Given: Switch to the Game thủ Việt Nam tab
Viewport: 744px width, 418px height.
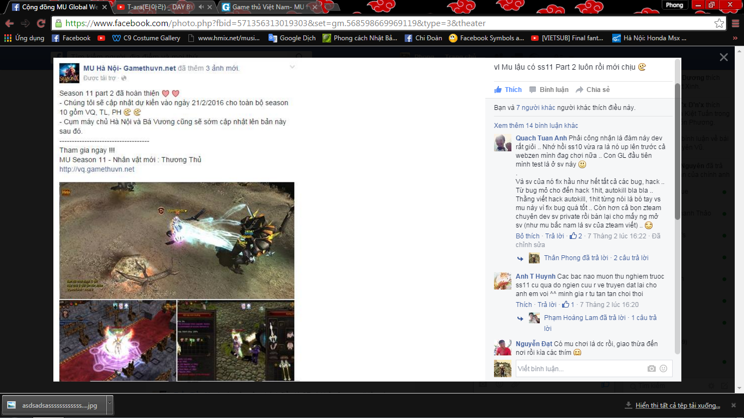Looking at the screenshot, I should click(267, 7).
